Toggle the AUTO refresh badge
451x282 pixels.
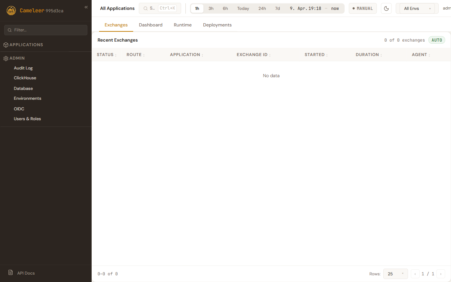pyautogui.click(x=437, y=40)
